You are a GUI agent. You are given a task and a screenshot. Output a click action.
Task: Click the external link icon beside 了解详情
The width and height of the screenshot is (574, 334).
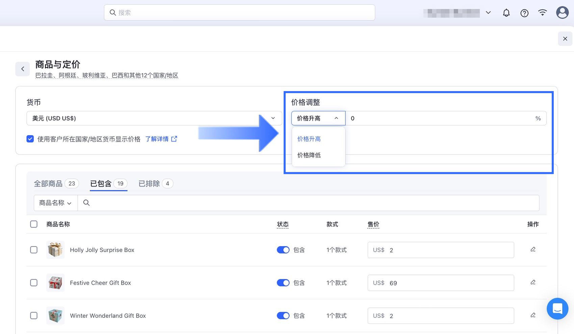[174, 139]
